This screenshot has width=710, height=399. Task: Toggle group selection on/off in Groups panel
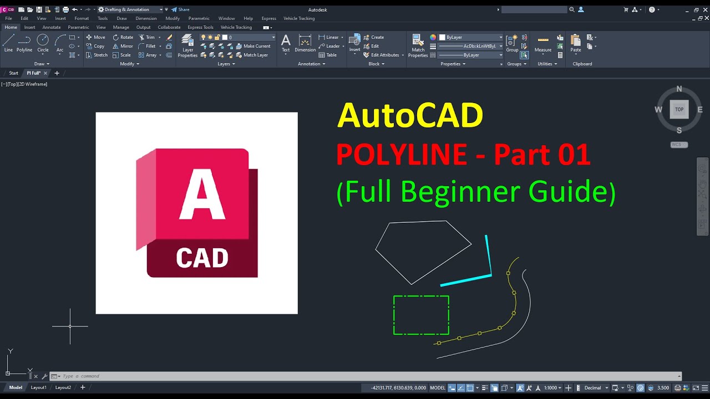click(524, 55)
